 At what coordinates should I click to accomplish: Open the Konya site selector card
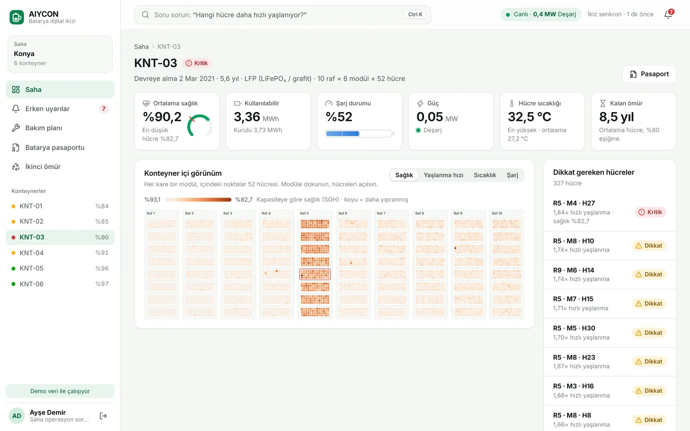tap(60, 54)
